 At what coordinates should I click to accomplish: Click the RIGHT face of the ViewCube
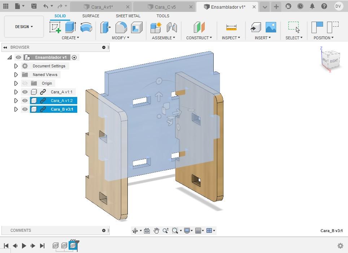[x=334, y=61]
